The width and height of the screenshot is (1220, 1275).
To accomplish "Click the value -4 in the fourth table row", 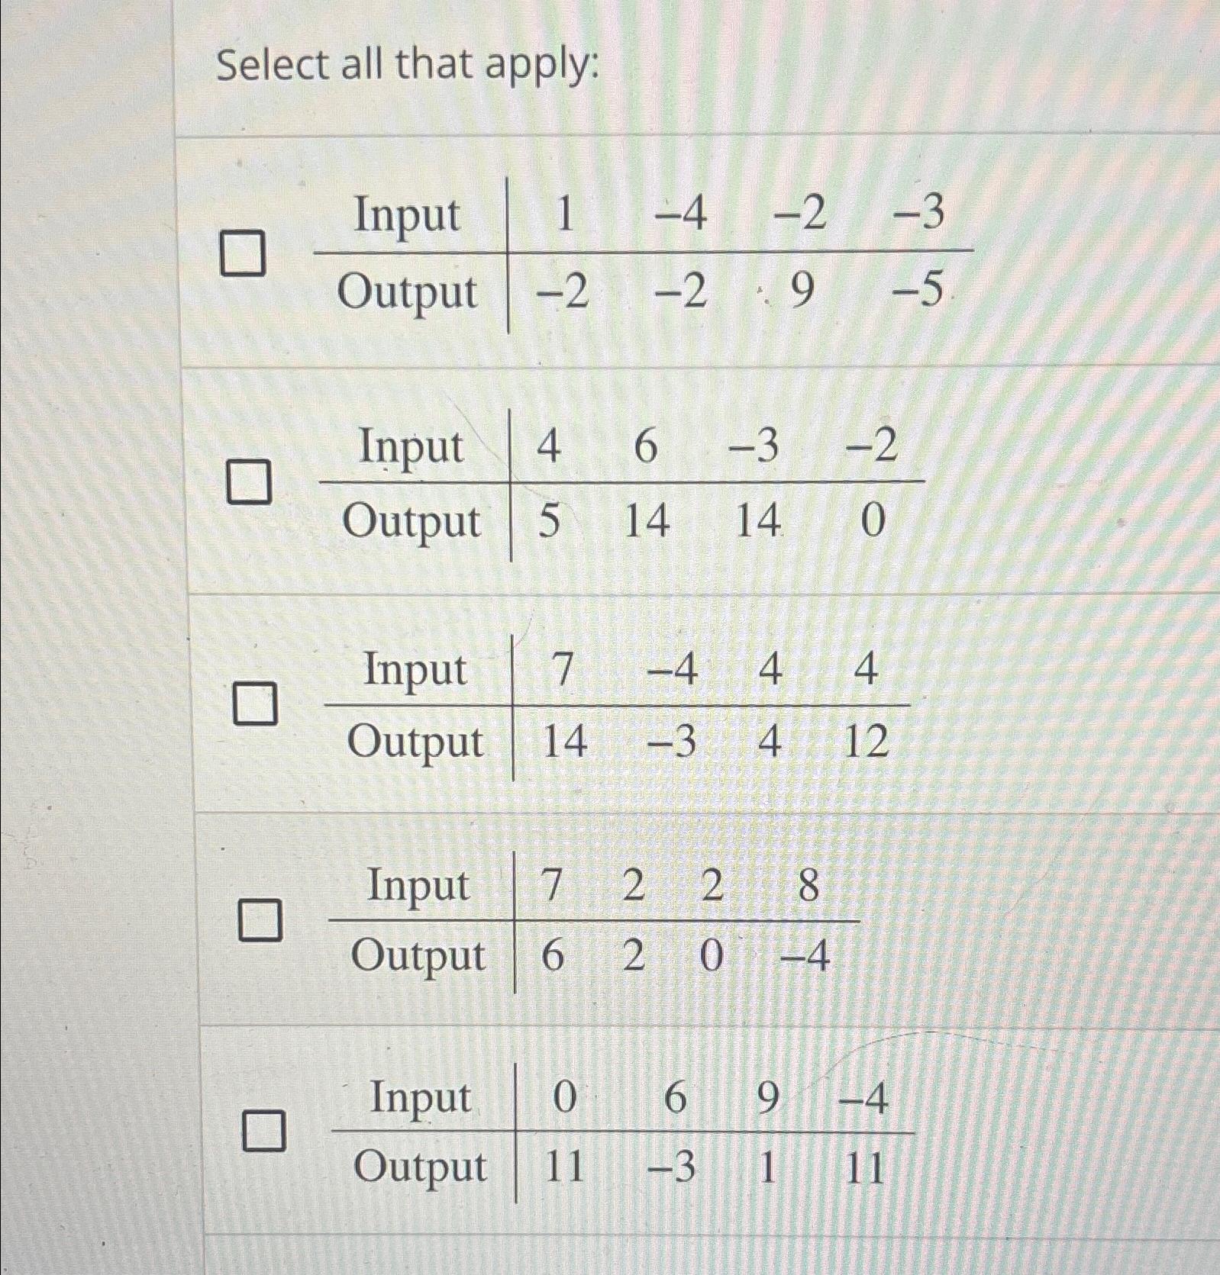I will pos(805,958).
